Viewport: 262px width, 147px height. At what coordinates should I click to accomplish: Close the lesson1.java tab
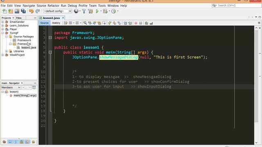[x=63, y=18]
